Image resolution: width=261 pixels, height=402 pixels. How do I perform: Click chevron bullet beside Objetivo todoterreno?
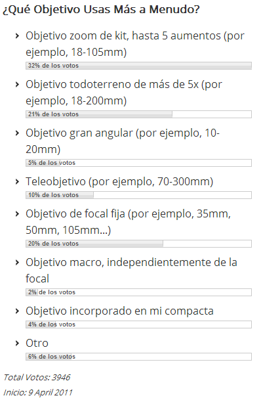click(17, 84)
